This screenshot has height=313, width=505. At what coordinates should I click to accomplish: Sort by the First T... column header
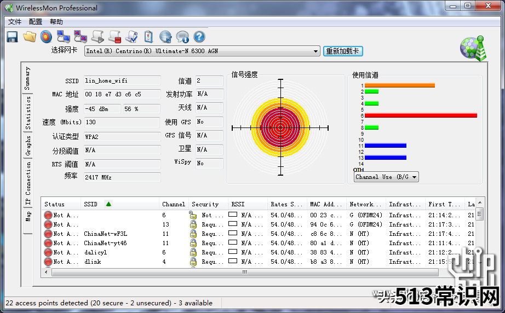(445, 204)
